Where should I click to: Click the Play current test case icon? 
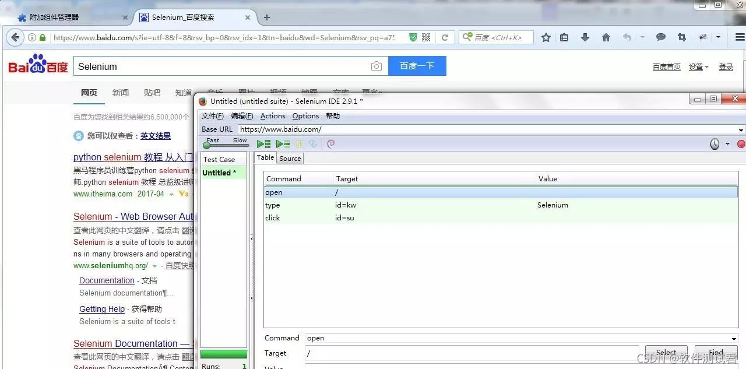pos(283,144)
